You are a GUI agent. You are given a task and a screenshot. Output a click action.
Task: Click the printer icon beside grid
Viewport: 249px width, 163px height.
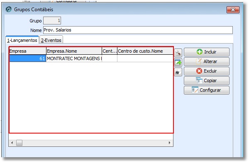tap(178, 72)
